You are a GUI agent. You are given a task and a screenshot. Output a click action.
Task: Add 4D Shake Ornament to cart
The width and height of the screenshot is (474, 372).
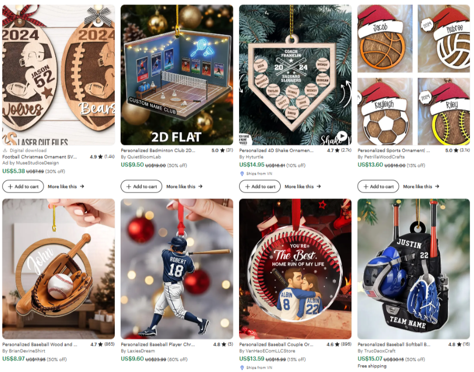click(x=260, y=187)
